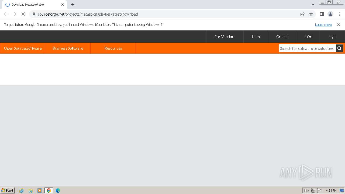Open the volume speaker tray icon
Viewport: 345px width, 194px height.
(x=306, y=190)
